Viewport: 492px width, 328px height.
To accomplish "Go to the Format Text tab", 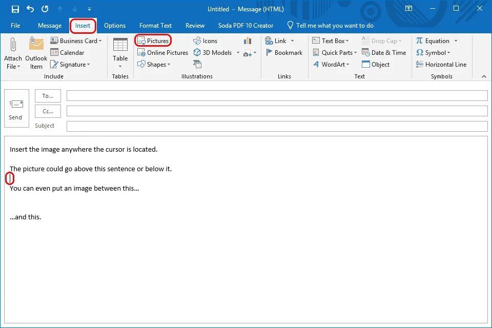I will click(x=155, y=26).
